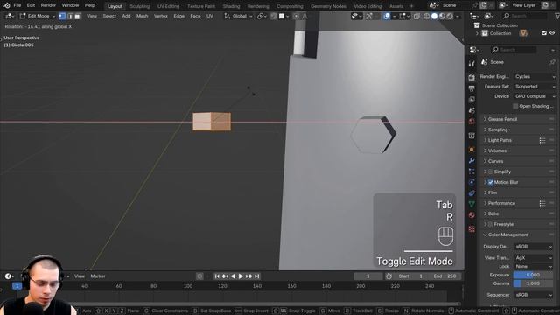Open Marker menu in timeline
Screen dimensions: 560x315
(x=98, y=276)
